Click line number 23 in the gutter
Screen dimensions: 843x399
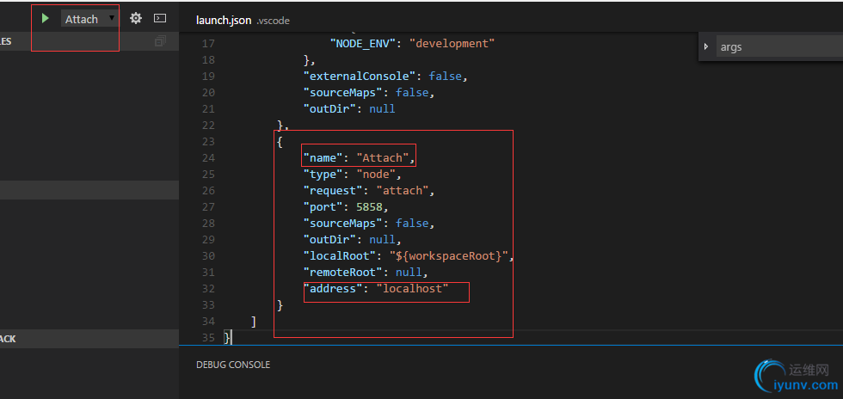[208, 141]
